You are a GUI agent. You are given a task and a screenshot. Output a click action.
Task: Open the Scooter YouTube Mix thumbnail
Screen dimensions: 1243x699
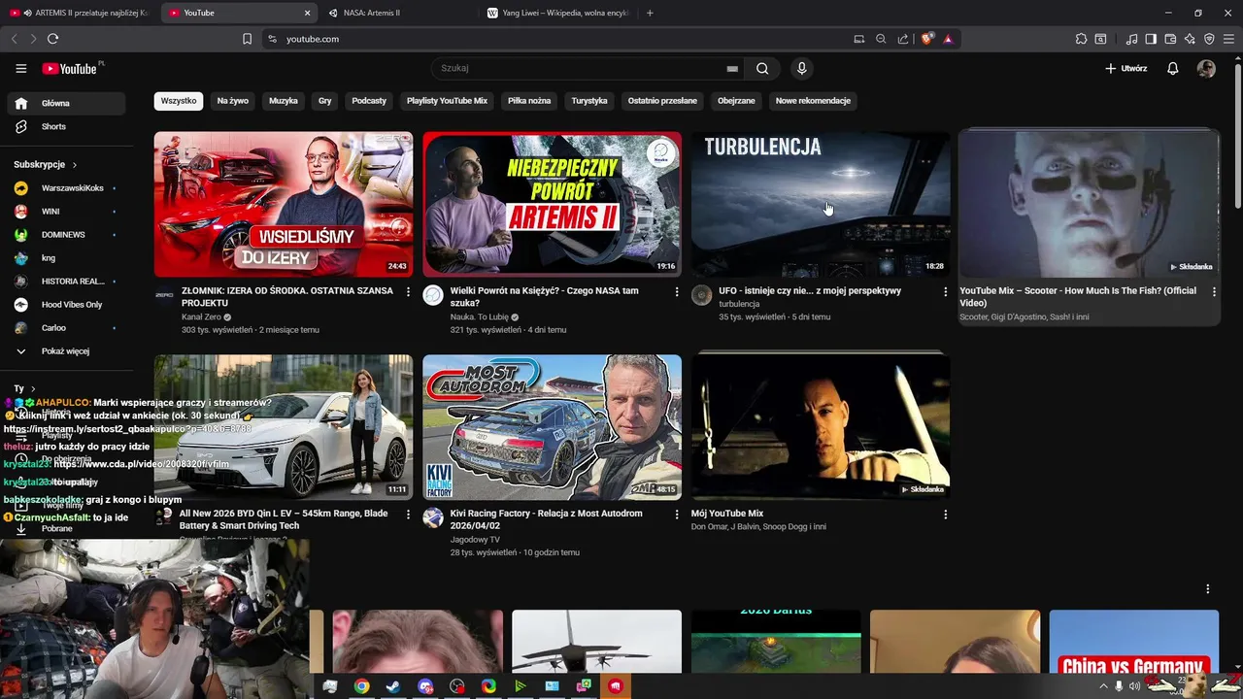click(x=1089, y=204)
